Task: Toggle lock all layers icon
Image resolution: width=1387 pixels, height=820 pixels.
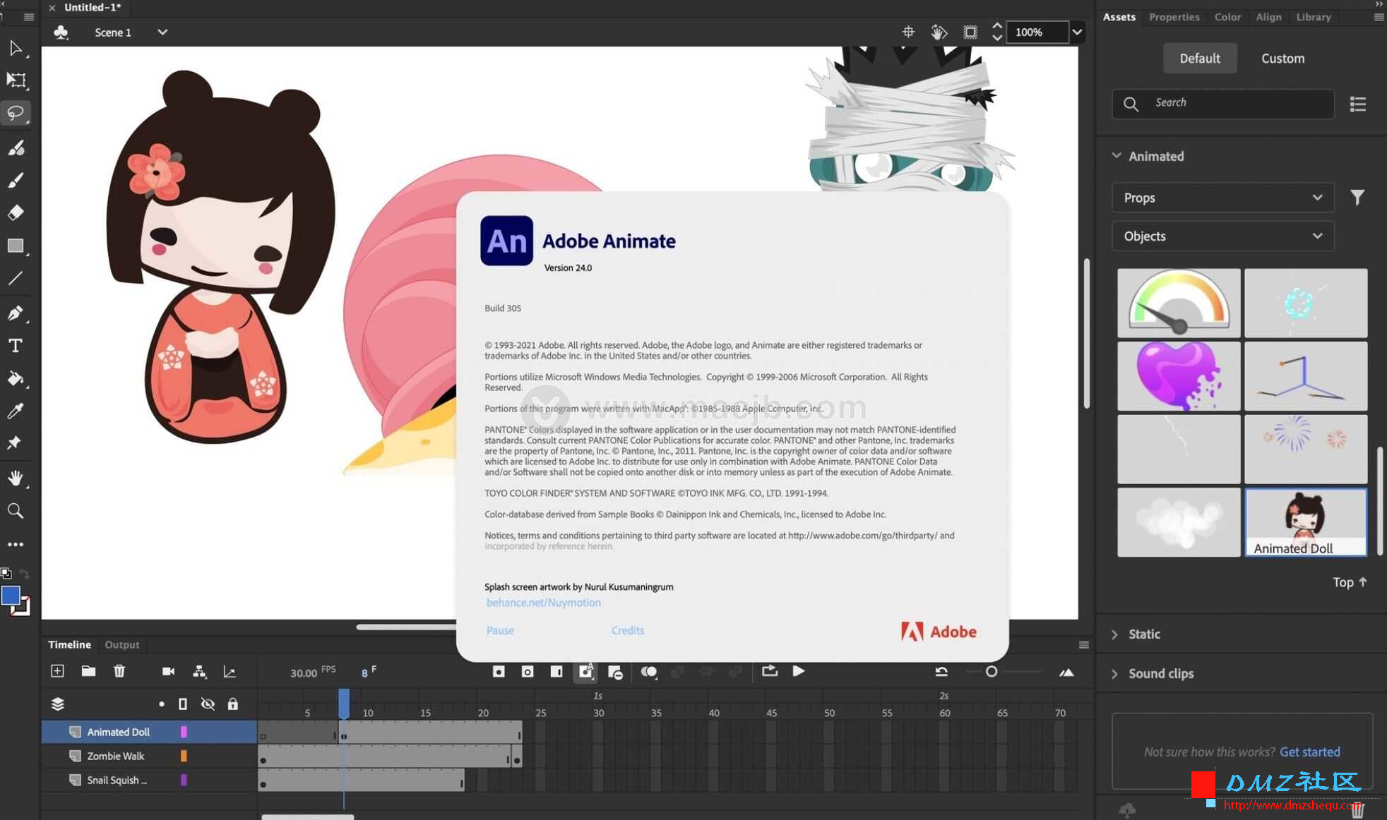Action: coord(232,704)
